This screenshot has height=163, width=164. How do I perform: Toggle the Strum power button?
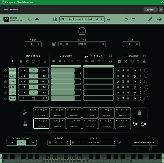[x=90, y=56]
